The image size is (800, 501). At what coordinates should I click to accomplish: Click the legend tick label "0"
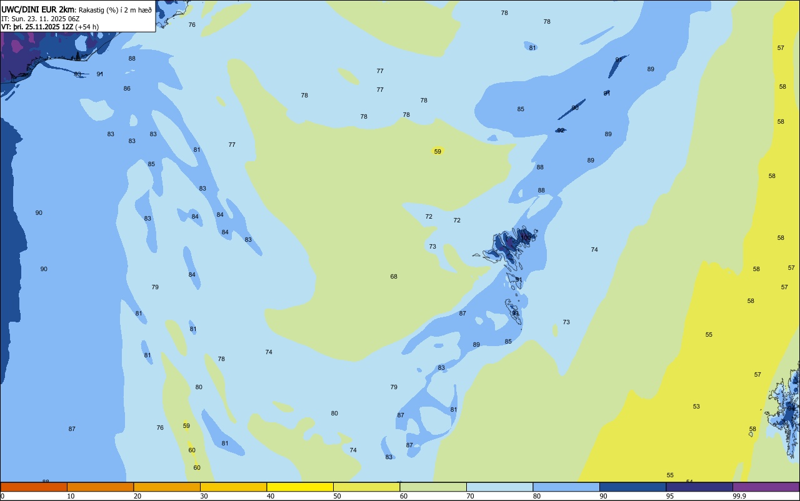[x=2, y=496]
